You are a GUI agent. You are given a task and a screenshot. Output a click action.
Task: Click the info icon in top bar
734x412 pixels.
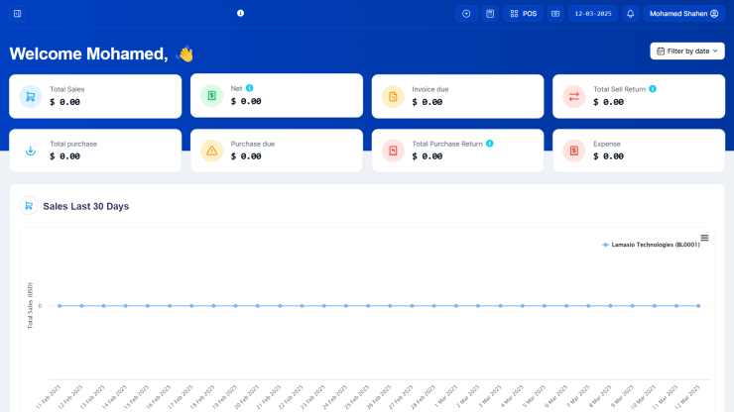point(240,14)
